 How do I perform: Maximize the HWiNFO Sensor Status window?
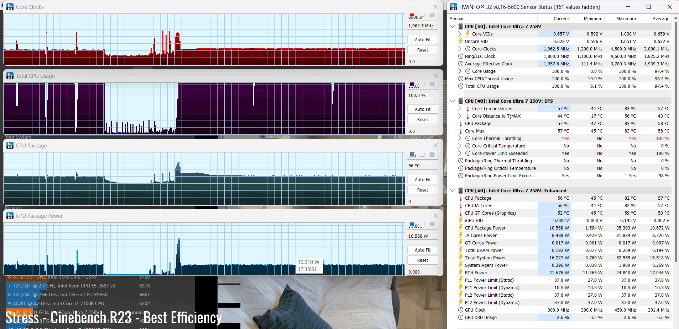649,7
